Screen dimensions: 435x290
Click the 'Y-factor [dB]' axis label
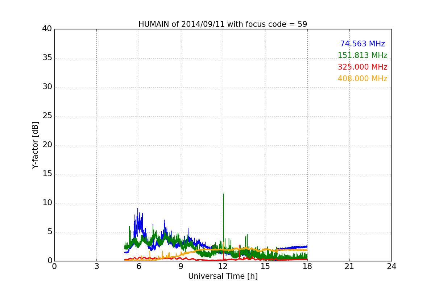(x=35, y=145)
